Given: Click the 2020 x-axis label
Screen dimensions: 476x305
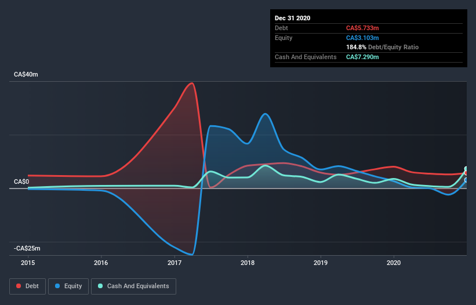Looking at the screenshot, I should [x=394, y=263].
